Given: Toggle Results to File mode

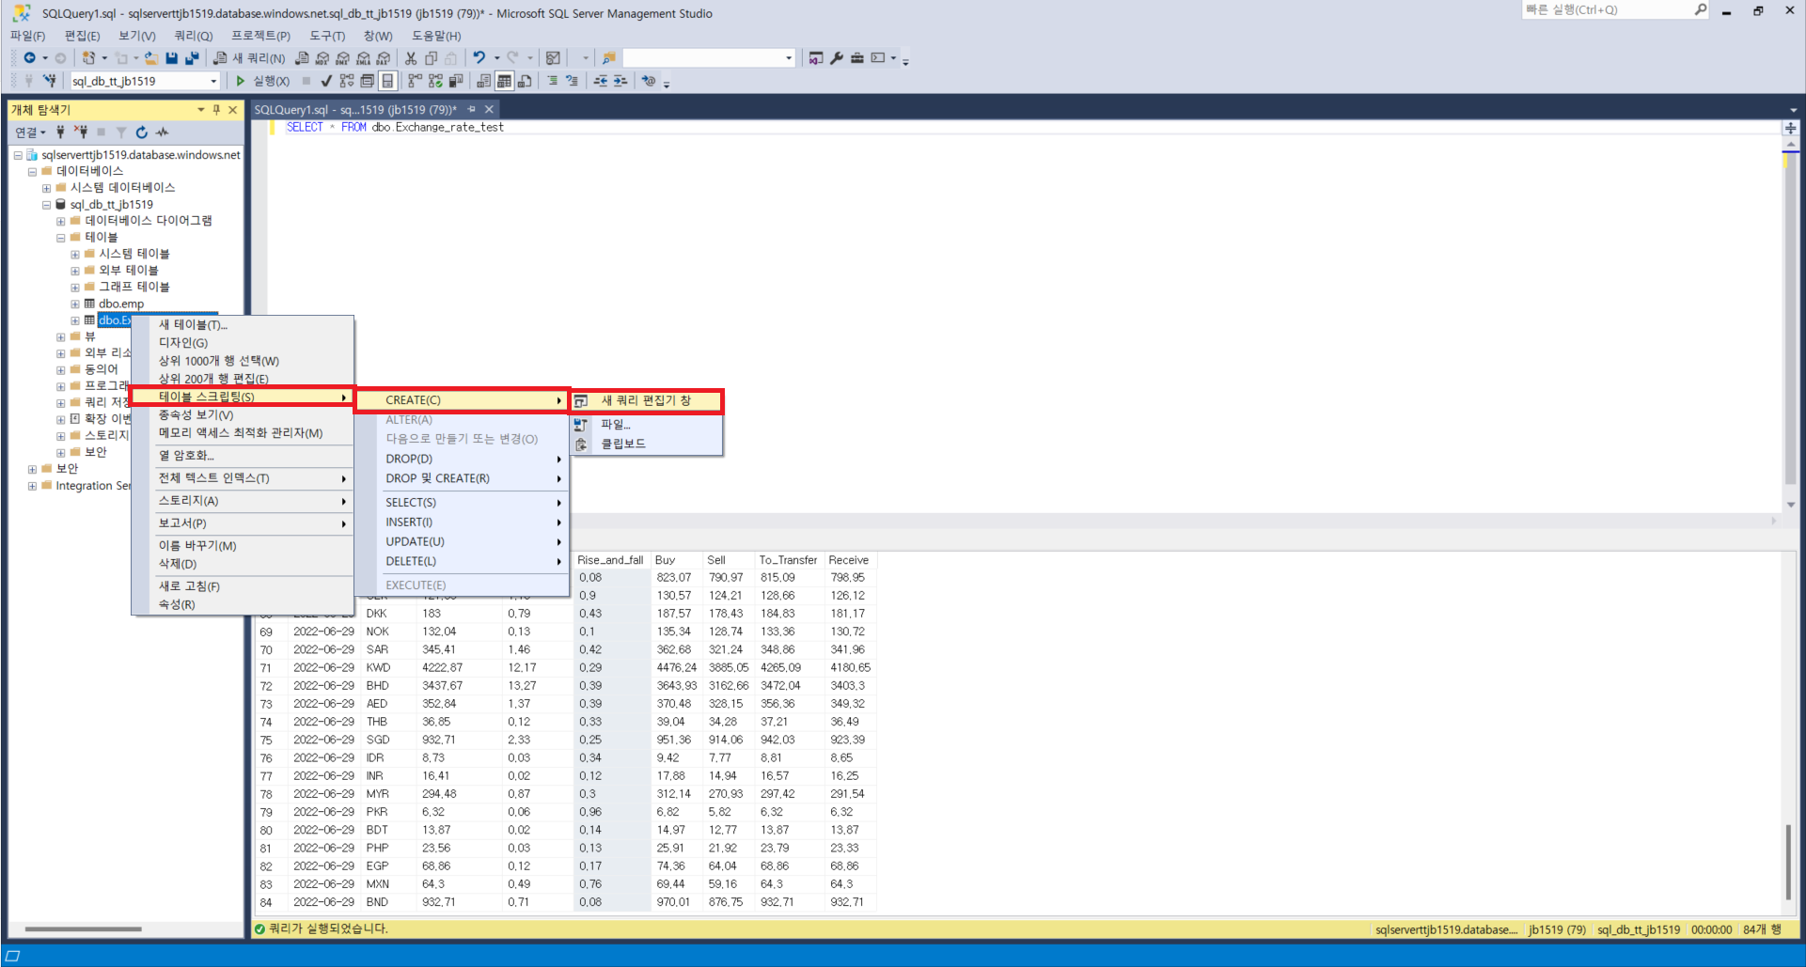Looking at the screenshot, I should pyautogui.click(x=525, y=81).
